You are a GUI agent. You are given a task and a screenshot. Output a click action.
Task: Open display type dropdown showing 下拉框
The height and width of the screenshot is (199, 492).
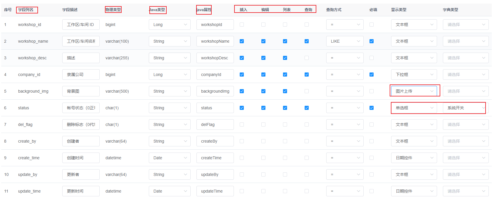pos(414,75)
